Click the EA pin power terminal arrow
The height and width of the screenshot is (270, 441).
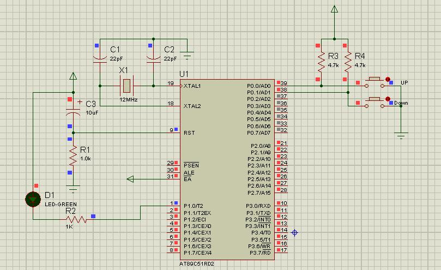click(131, 179)
